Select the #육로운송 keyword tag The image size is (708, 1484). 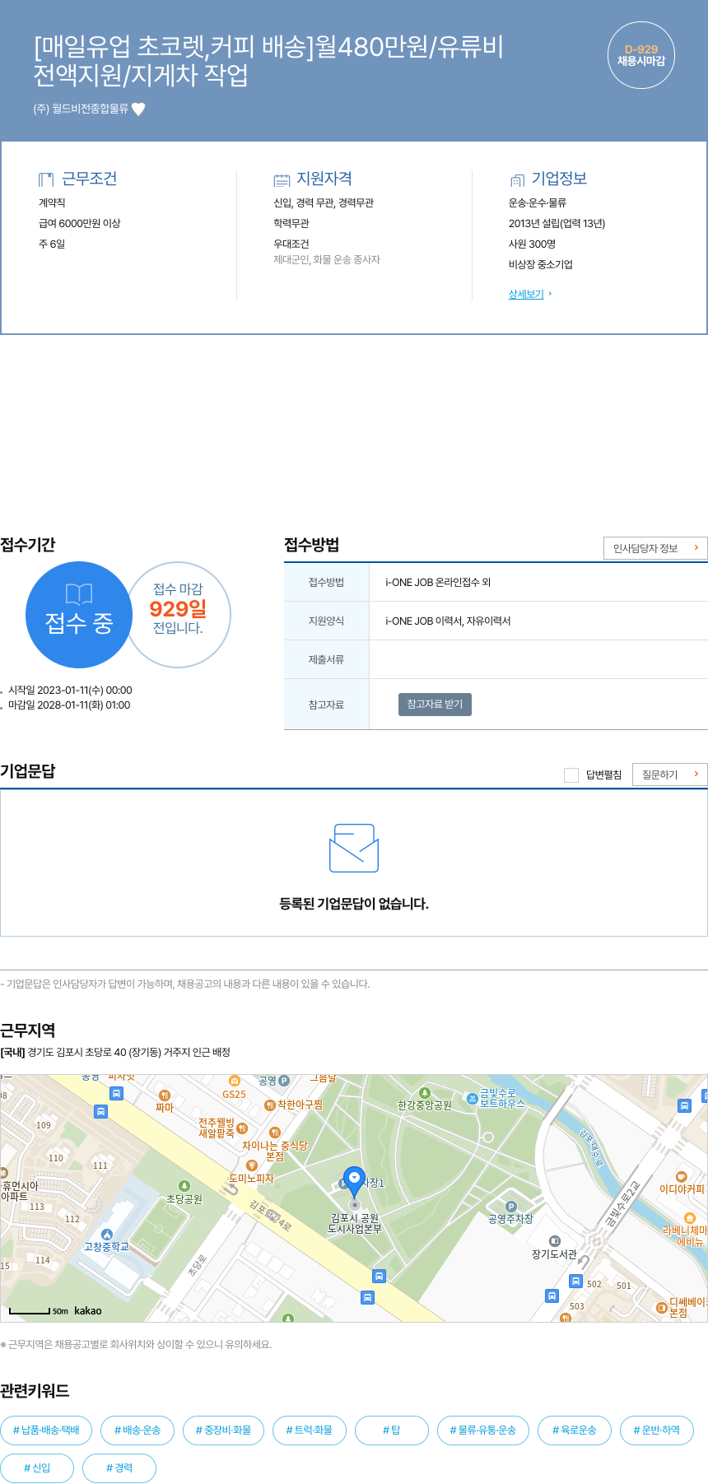575,1431
